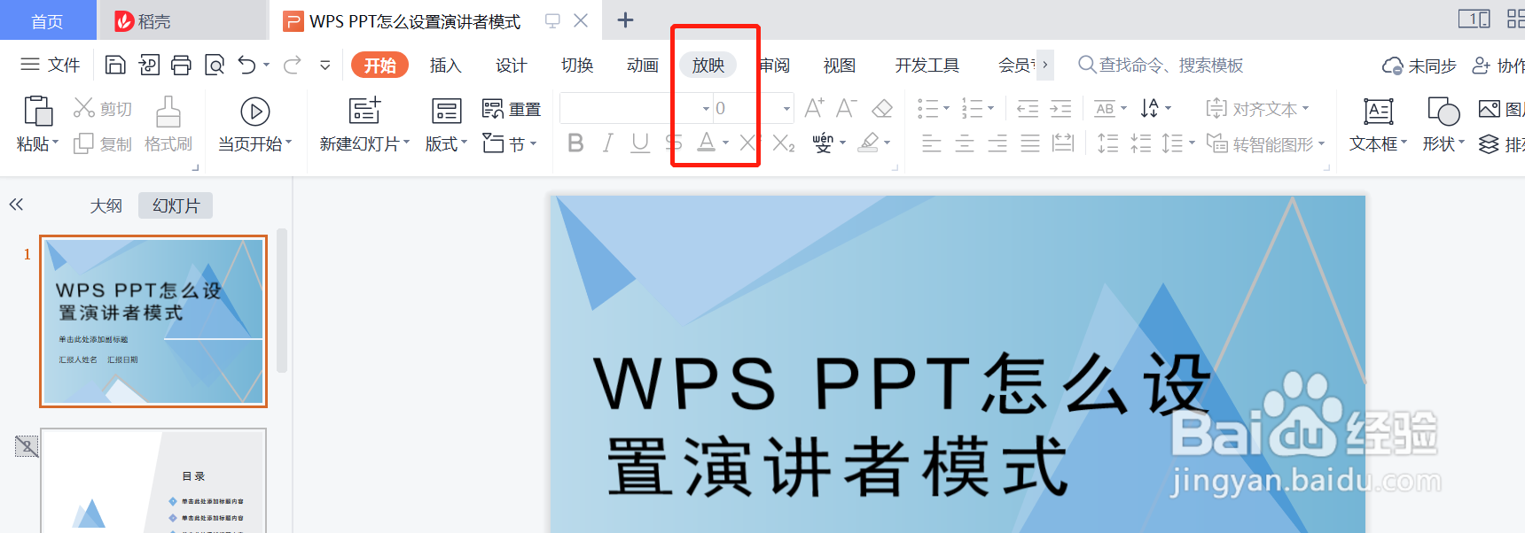Toggle Strikethrough formatting
1525x533 pixels.
[x=673, y=143]
